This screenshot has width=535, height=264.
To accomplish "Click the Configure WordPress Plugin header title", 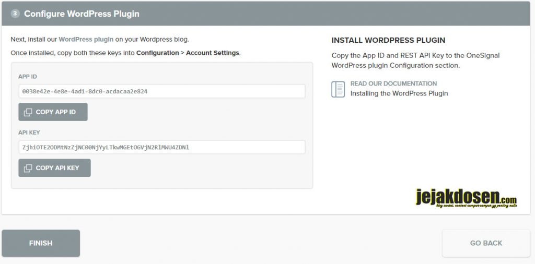I will pyautogui.click(x=82, y=14).
